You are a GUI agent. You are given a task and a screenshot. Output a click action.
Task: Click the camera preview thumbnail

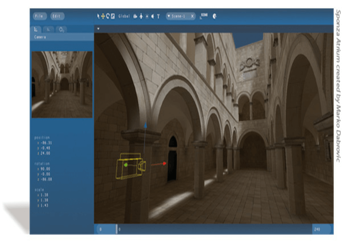coord(62,84)
